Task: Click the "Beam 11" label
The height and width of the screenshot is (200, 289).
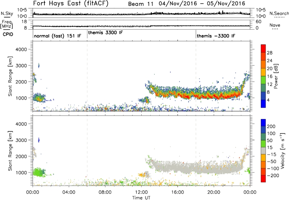Action: [x=141, y=4]
